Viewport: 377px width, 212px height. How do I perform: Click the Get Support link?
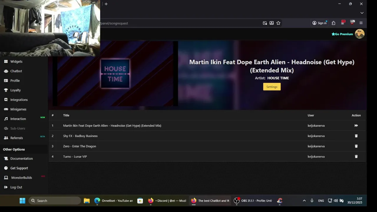[19, 168]
